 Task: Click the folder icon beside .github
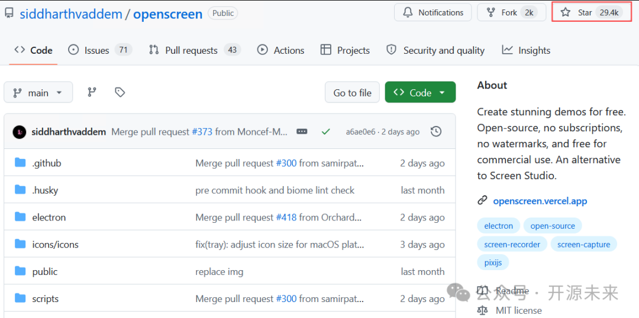(20, 163)
